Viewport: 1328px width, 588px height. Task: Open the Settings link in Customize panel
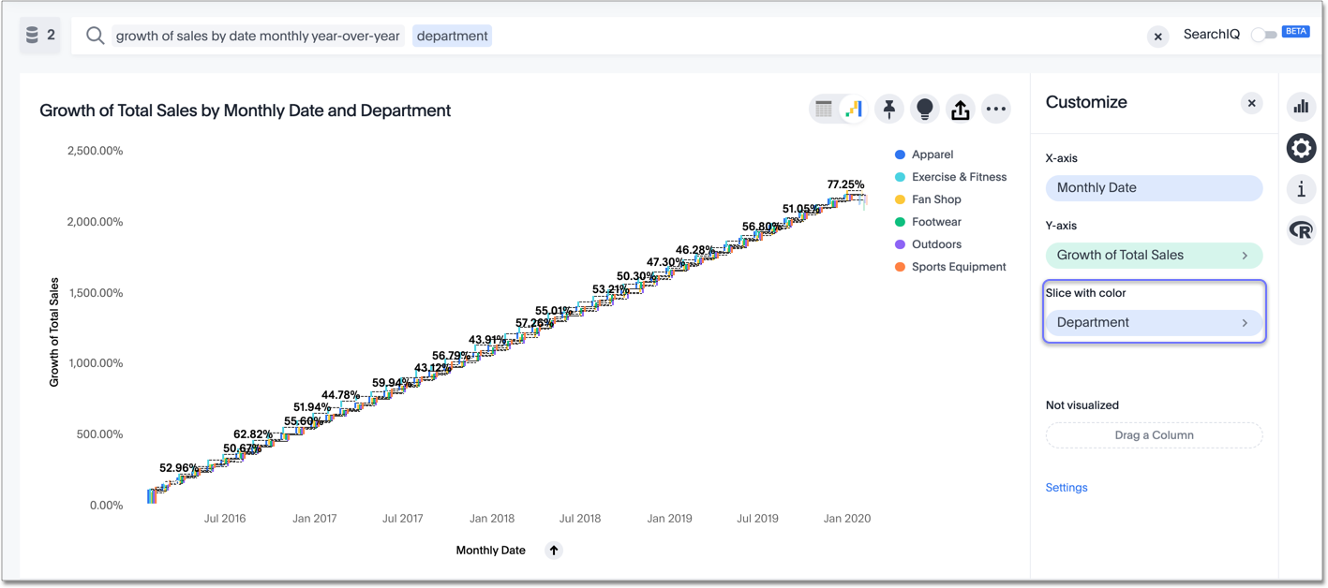(1066, 487)
